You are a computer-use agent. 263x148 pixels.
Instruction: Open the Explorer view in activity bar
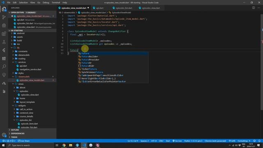[4, 9]
